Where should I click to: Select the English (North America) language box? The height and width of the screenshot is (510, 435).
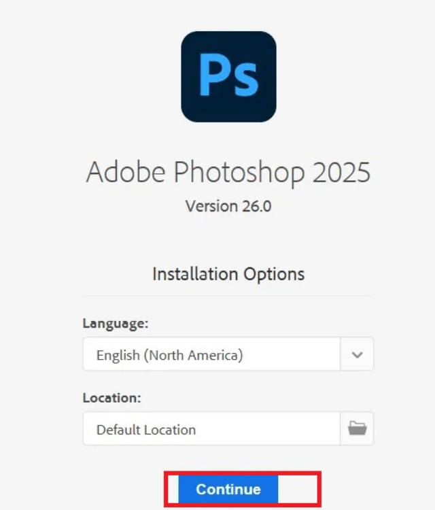coord(211,354)
